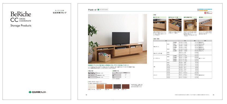Open the cable hole feature photo
Viewport: 227px width, 104px height.
[x=205, y=25]
